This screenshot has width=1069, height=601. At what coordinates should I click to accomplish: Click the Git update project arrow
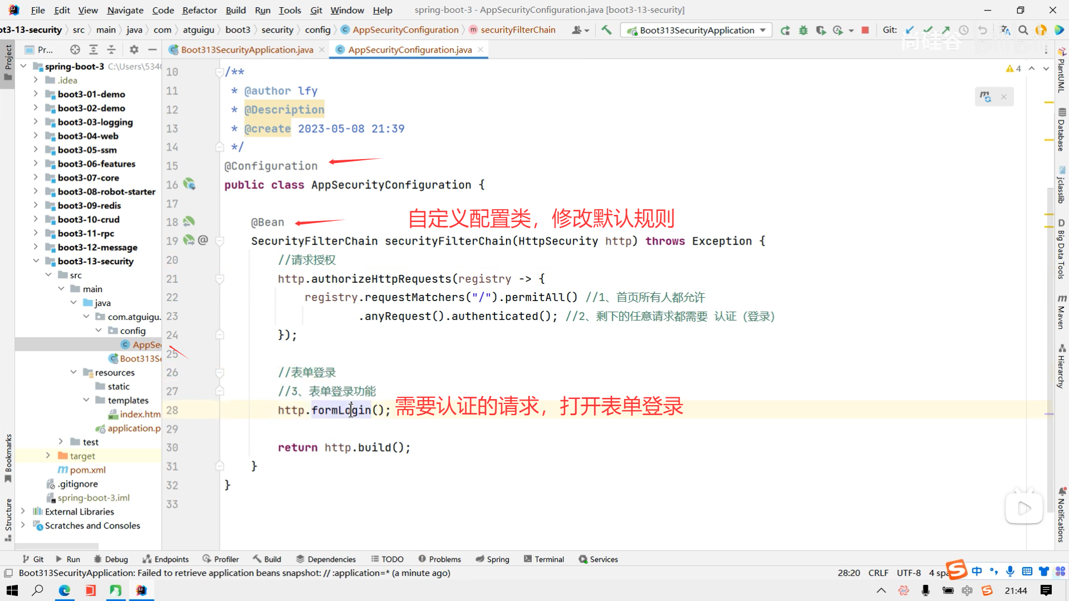click(x=910, y=30)
